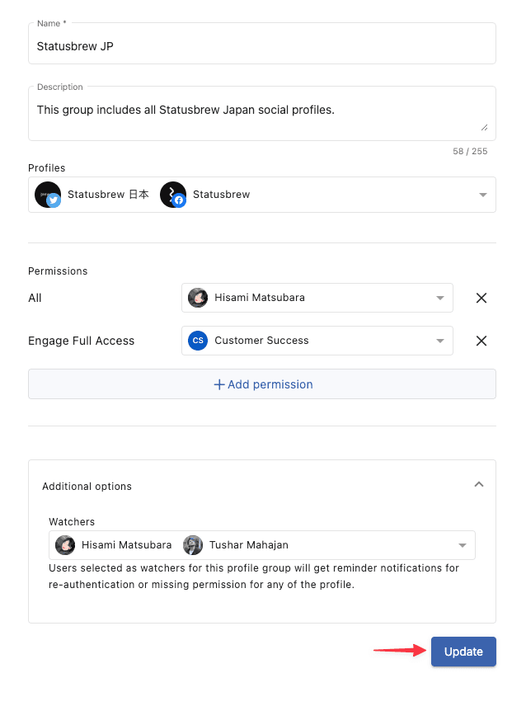This screenshot has height=706, width=526.
Task: Click the Add permission button
Action: tap(262, 384)
